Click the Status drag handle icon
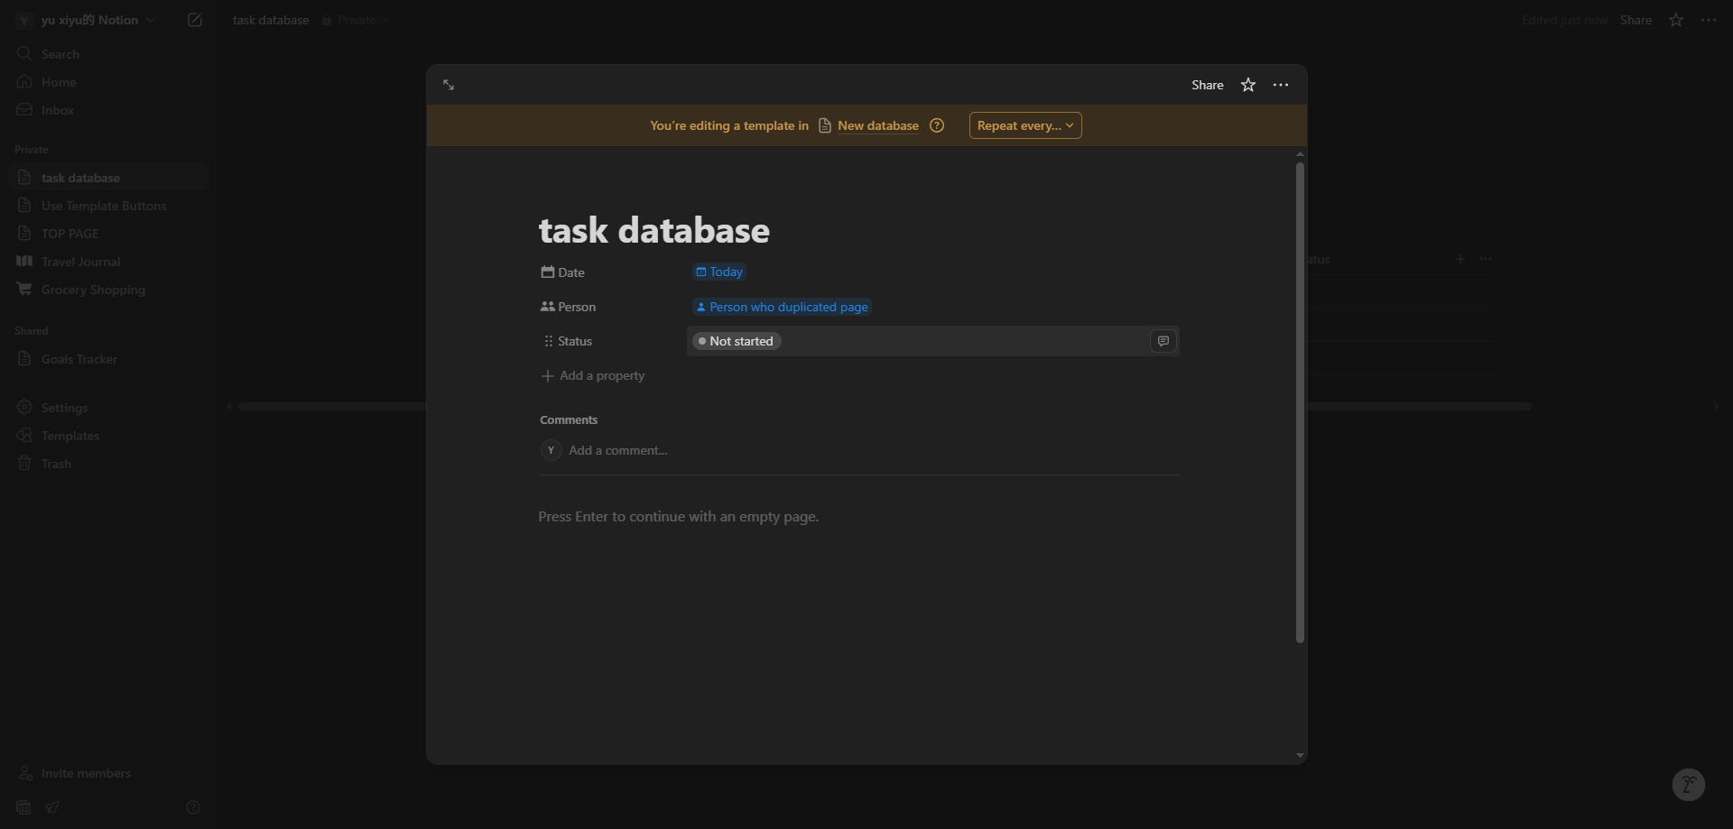This screenshot has height=829, width=1733. pyautogui.click(x=548, y=341)
